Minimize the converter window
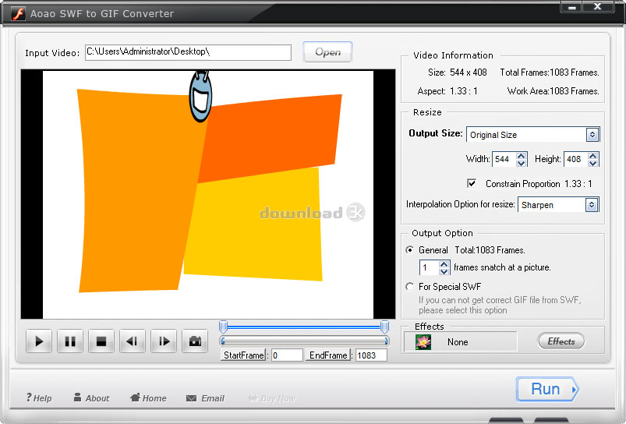This screenshot has width=626, height=424. (571, 7)
